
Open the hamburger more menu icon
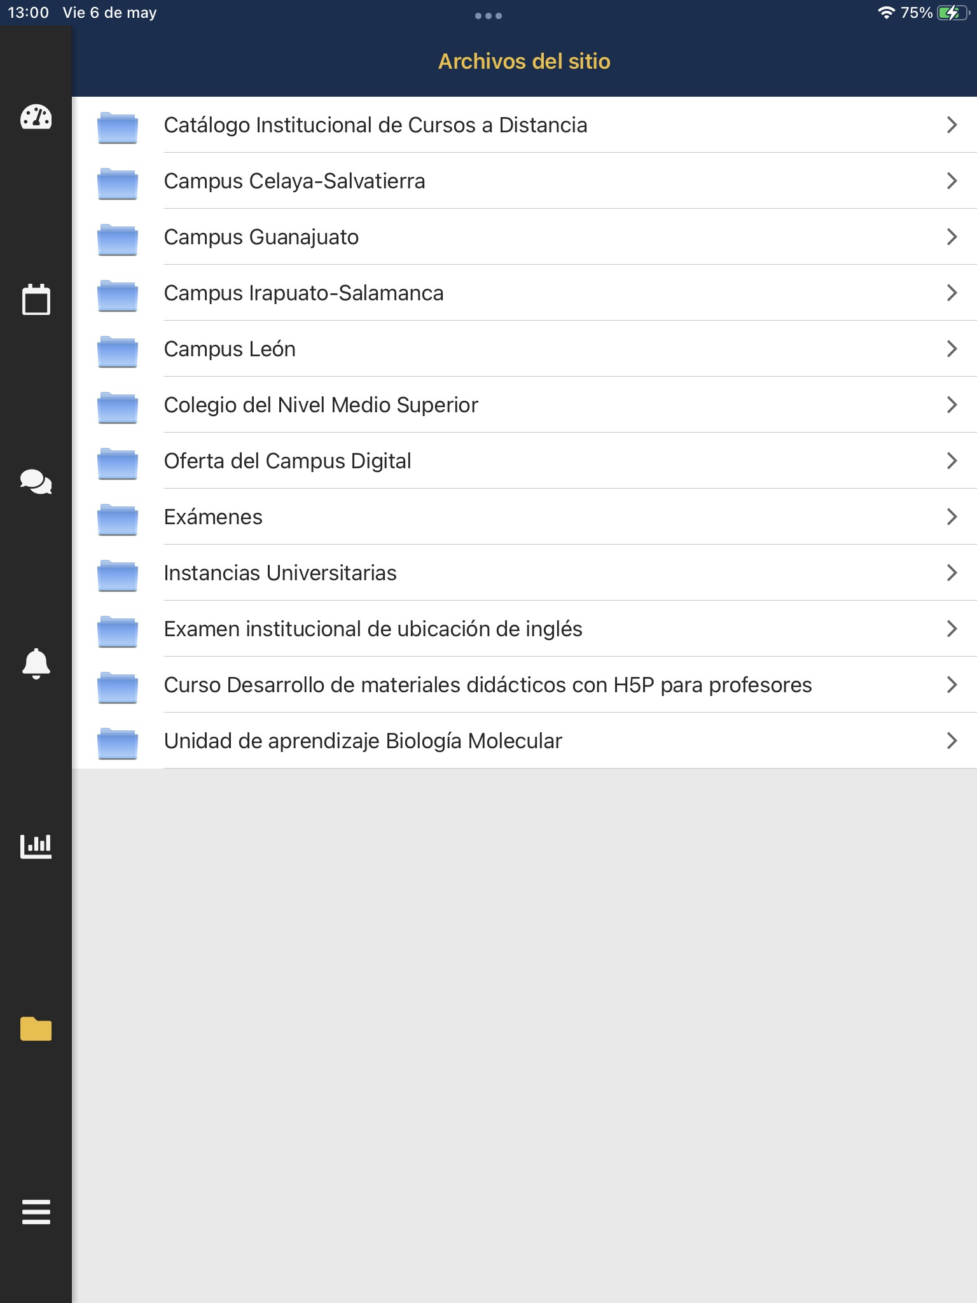point(36,1211)
